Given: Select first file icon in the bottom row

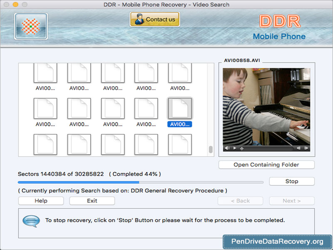Looking at the screenshot, I should (45, 144).
